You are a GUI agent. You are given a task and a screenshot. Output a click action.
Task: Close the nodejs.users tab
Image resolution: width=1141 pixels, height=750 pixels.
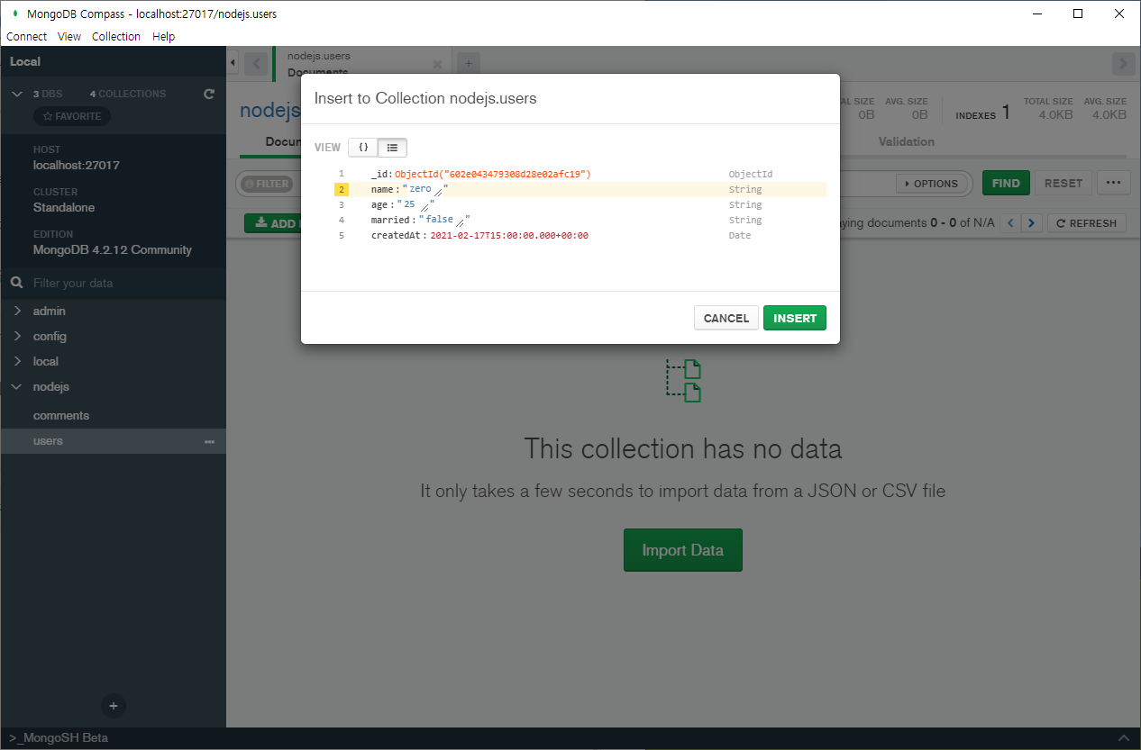point(437,65)
